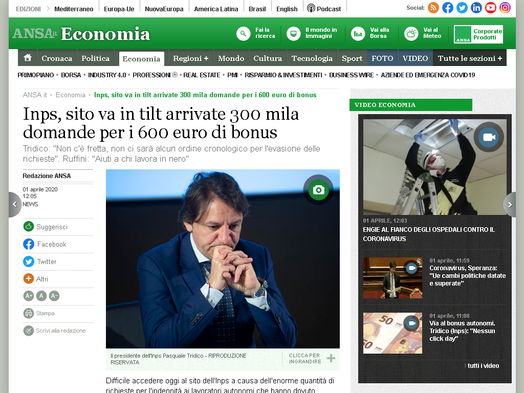Viewport: 524px width, 393px height.
Task: Open the photo gallery camera icon
Action: (x=318, y=190)
